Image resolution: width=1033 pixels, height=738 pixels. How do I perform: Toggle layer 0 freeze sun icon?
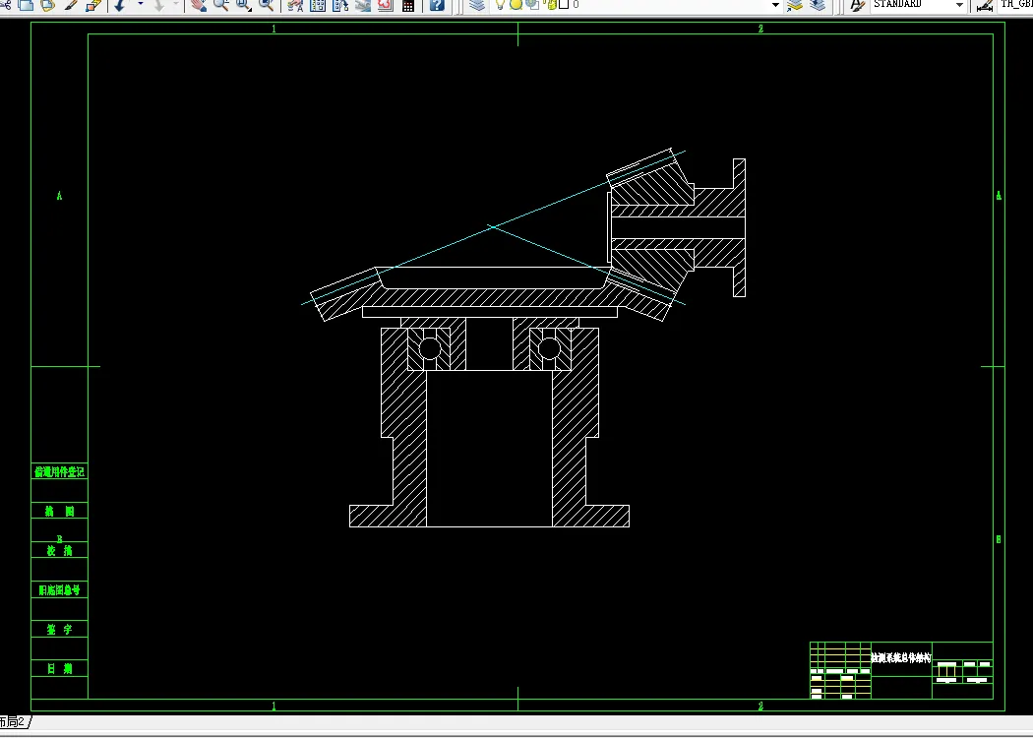pos(516,5)
